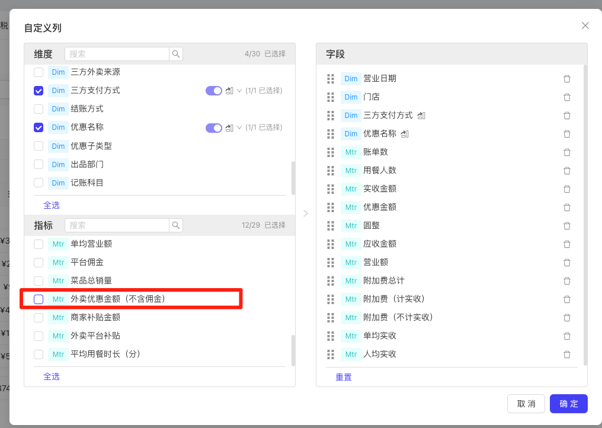Expand the 优惠名称 selection dropdown

239,127
